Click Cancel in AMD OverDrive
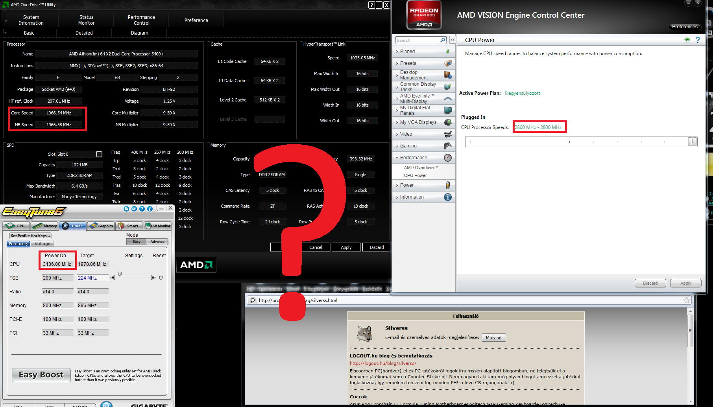This screenshot has width=713, height=407. pos(316,247)
